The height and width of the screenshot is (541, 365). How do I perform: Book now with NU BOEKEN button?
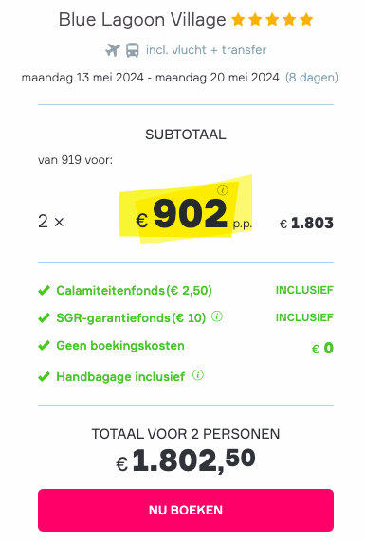coord(186,510)
